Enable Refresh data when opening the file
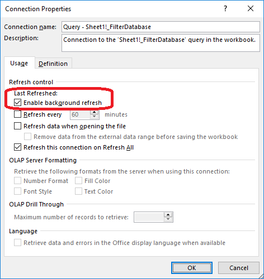264x279 pixels. coord(17,126)
